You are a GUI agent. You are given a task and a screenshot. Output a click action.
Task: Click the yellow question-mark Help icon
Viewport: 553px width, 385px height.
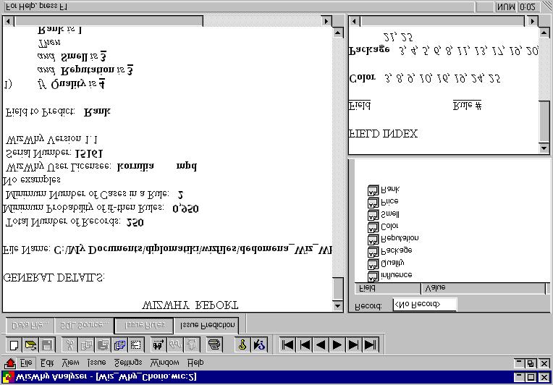(x=242, y=344)
